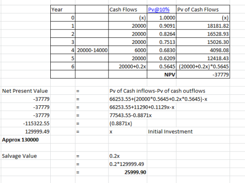Click the 0.9091 discount factor cell
Viewport: 245px width, 183px height.
point(161,25)
